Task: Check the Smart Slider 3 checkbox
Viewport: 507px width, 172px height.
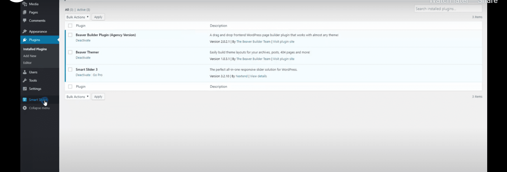Action: point(70,69)
